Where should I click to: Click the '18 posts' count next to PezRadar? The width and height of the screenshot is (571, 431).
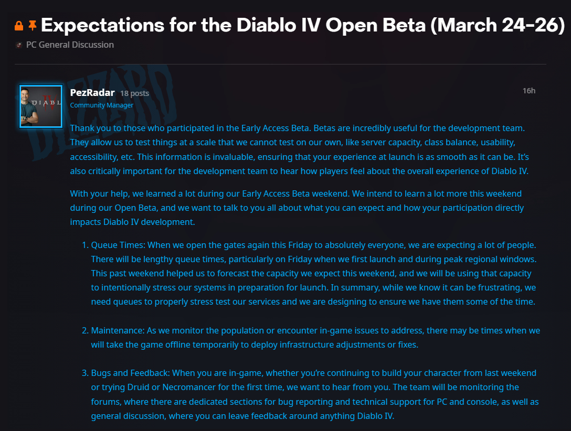point(134,93)
